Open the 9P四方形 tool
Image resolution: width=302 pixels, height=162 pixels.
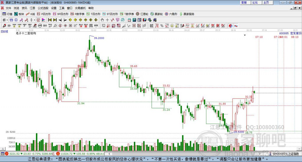pos(61,14)
